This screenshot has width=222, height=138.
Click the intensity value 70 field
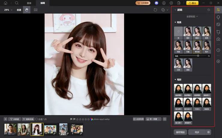208,56
